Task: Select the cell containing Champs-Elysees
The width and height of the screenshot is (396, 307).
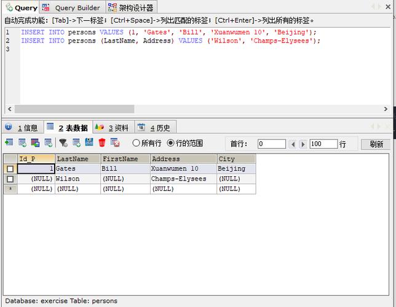Action: coord(183,179)
